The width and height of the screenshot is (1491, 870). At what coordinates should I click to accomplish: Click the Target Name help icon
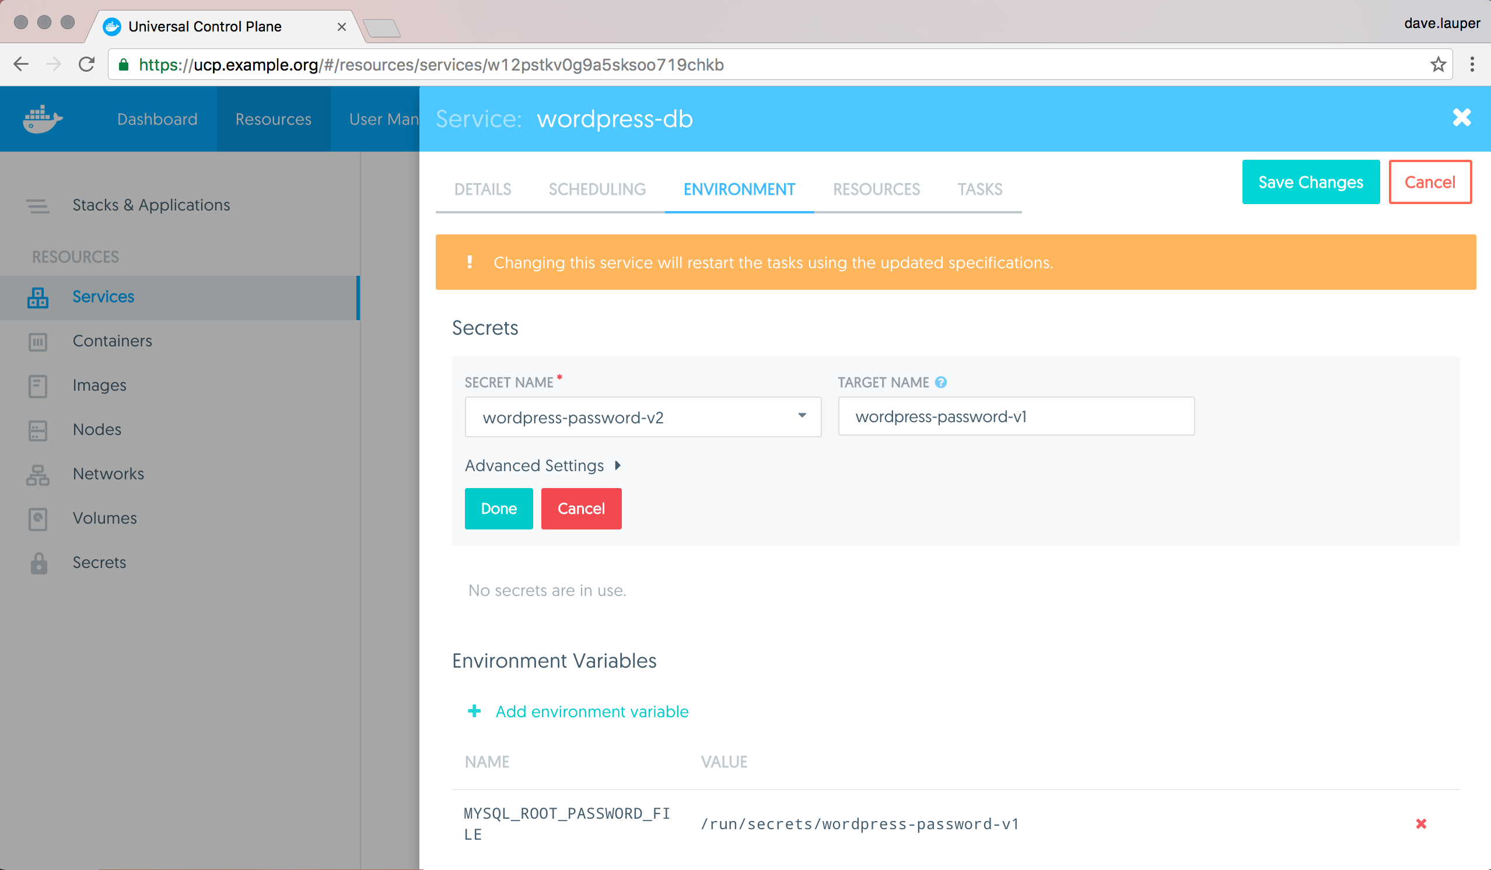[941, 383]
